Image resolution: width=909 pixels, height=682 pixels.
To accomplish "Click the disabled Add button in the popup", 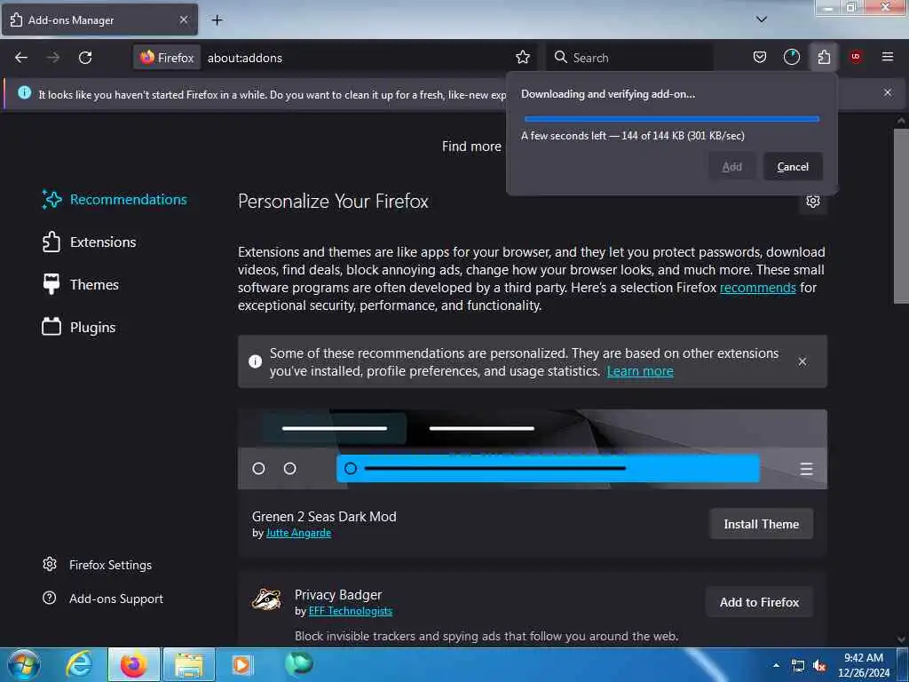I will [731, 166].
